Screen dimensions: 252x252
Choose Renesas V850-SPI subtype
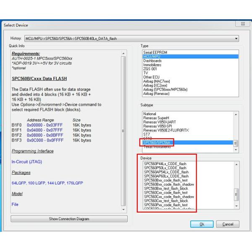point(188,126)
